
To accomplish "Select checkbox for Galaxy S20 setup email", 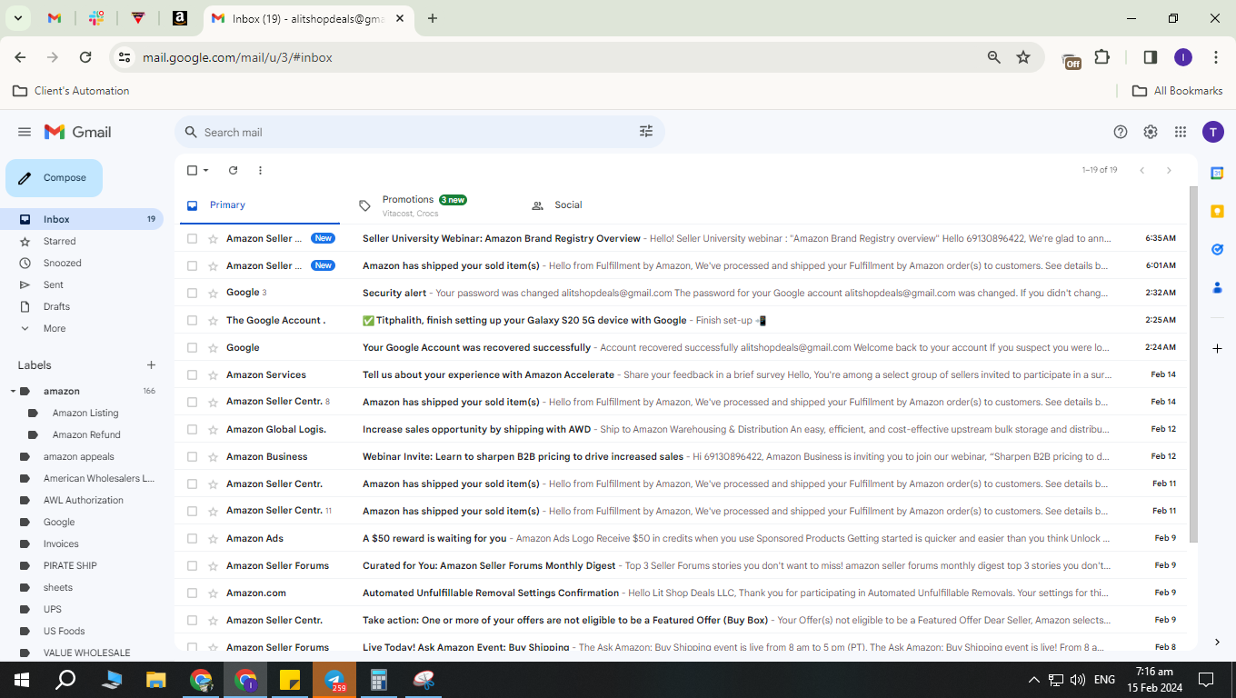I will click(192, 320).
